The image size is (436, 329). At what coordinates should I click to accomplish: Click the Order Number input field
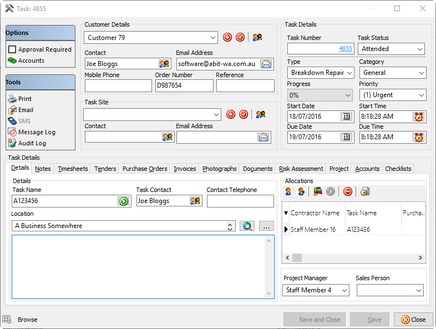tap(184, 85)
